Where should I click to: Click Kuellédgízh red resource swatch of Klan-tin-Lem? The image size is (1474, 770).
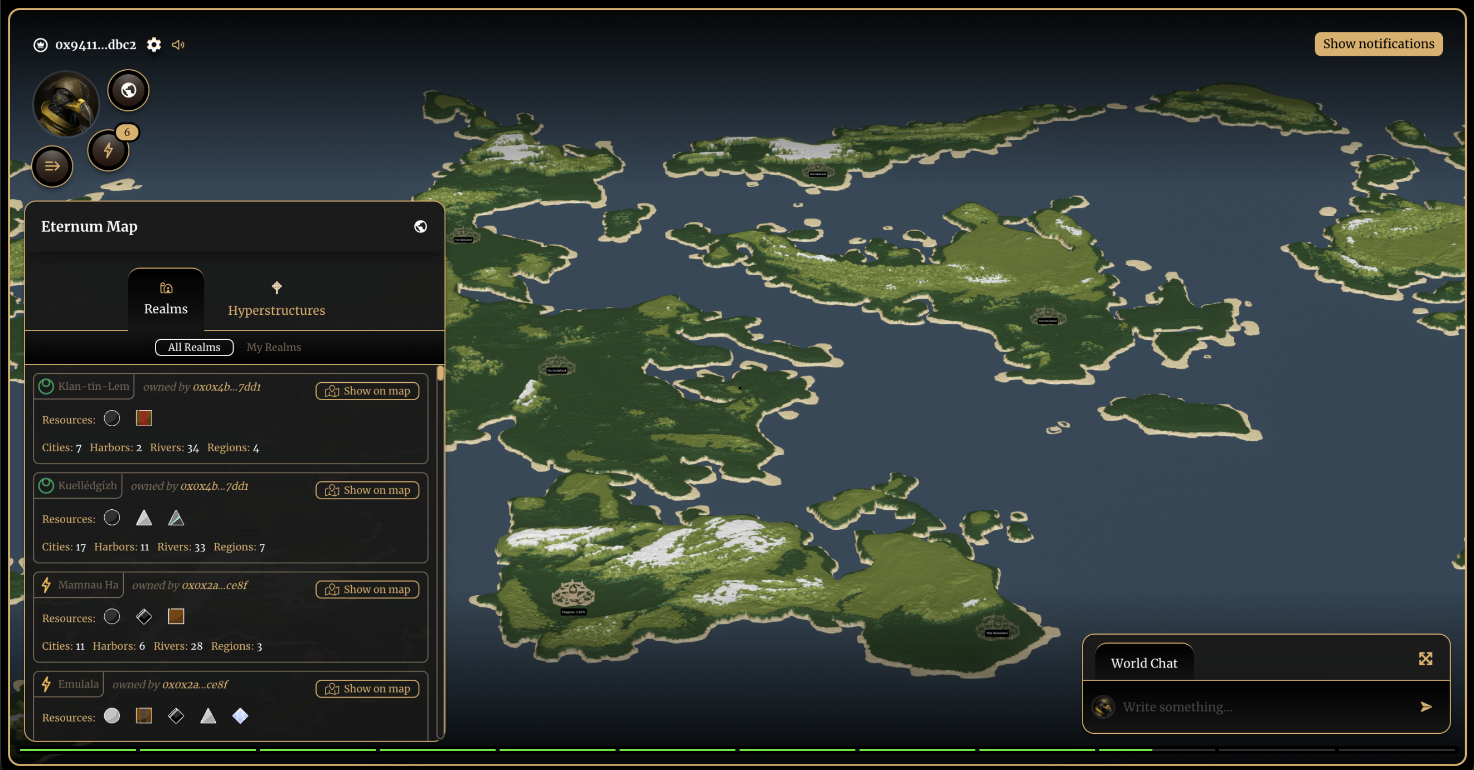[144, 418]
